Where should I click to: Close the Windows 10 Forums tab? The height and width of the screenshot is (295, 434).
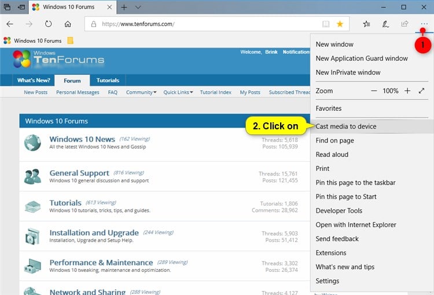click(109, 7)
